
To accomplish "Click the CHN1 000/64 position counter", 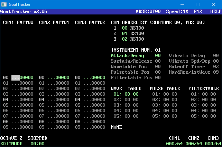I will click(174, 144).
